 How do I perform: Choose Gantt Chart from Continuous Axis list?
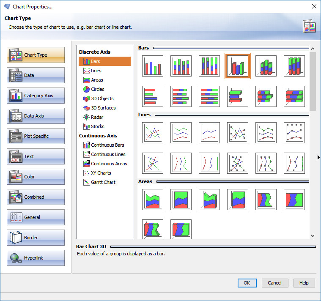coord(103,182)
